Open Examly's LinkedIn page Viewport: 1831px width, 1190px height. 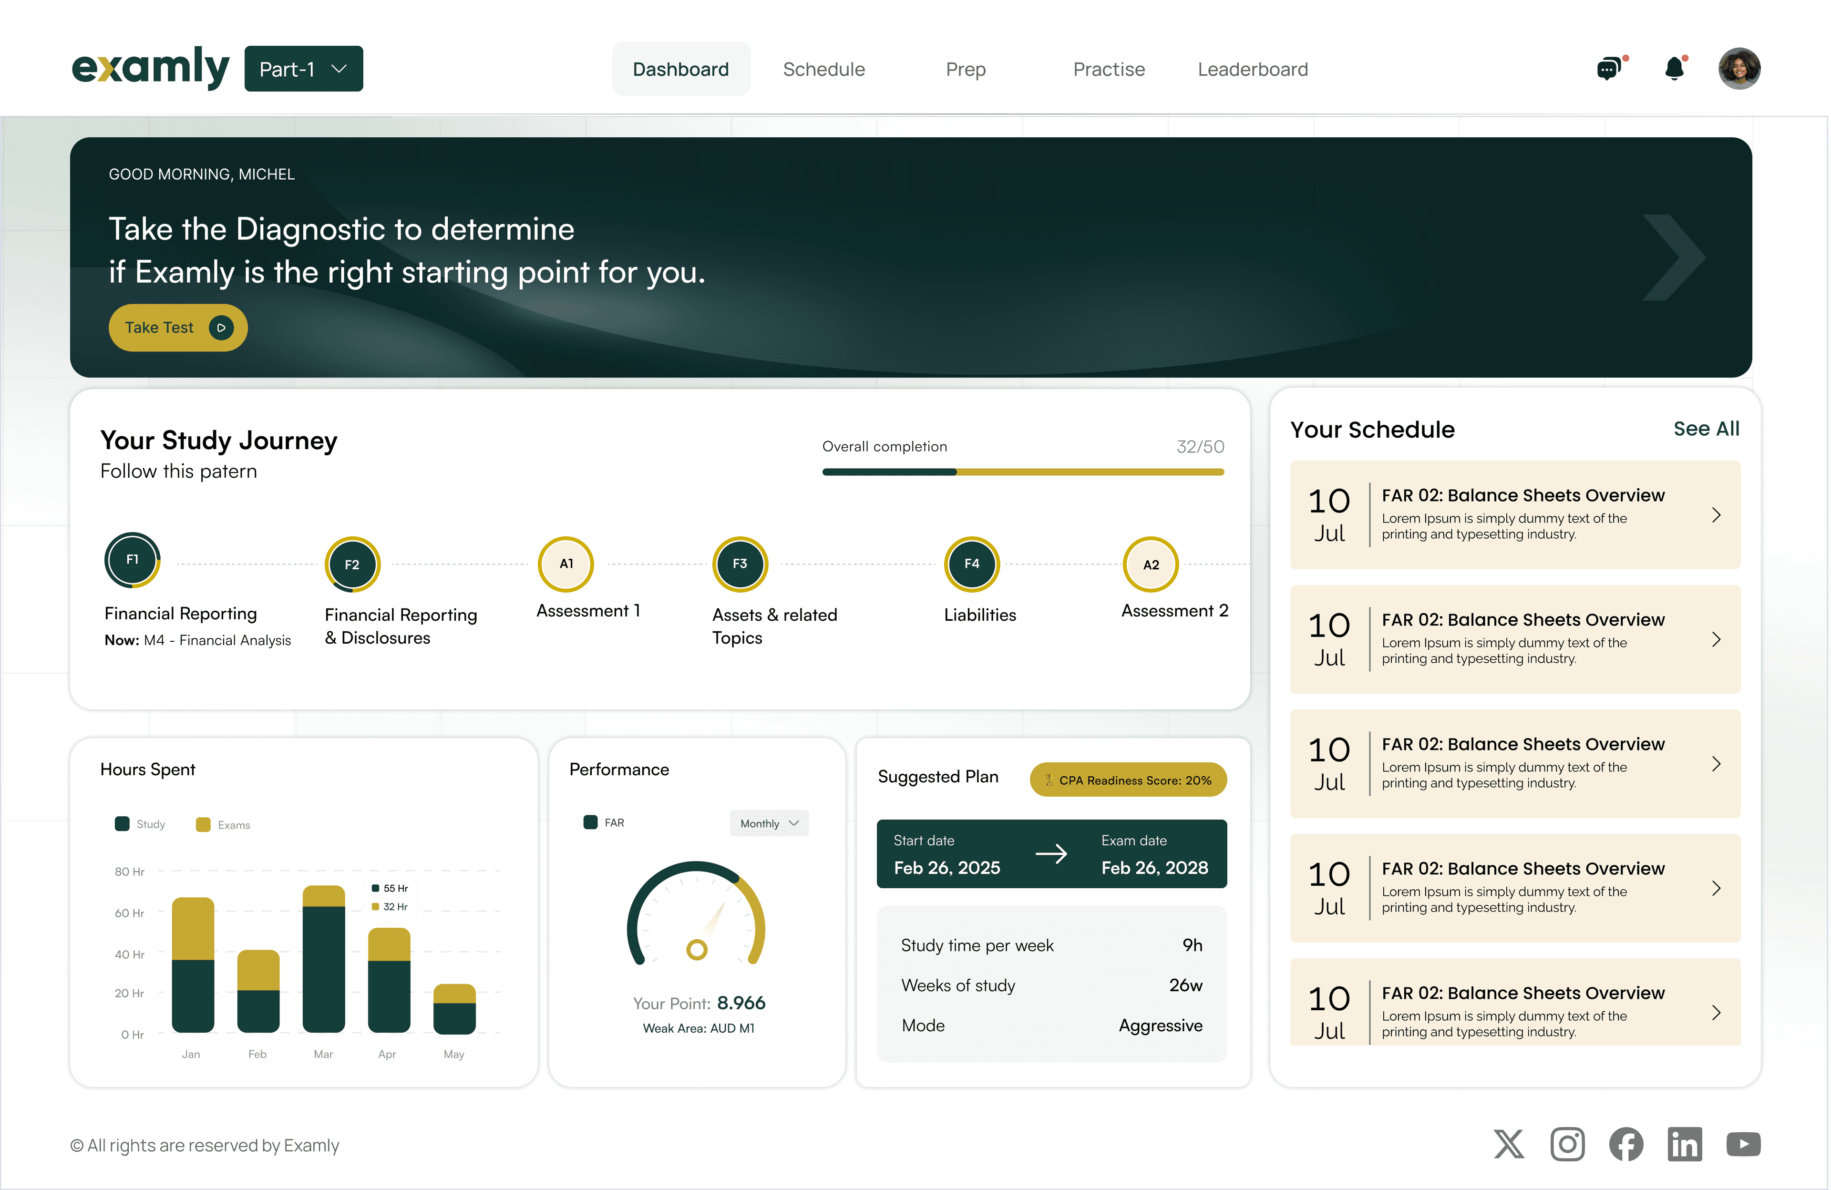pyautogui.click(x=1685, y=1145)
